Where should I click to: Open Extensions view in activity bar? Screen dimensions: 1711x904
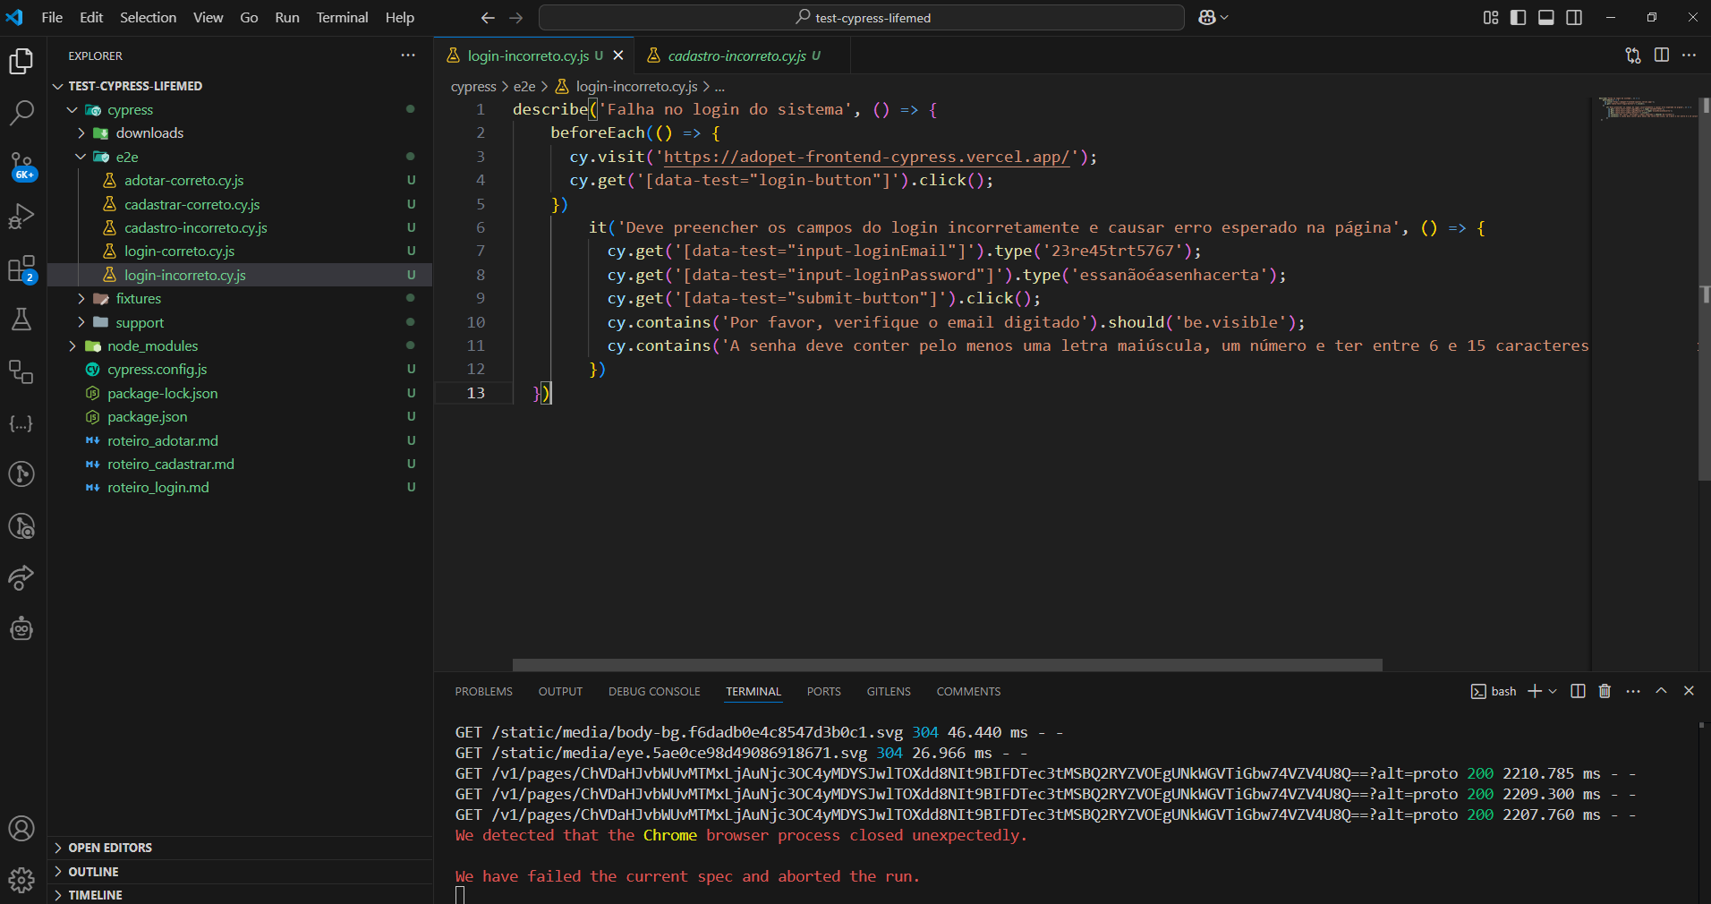[21, 269]
